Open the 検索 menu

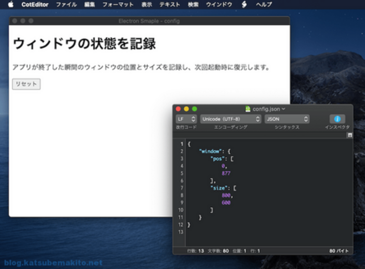click(193, 5)
